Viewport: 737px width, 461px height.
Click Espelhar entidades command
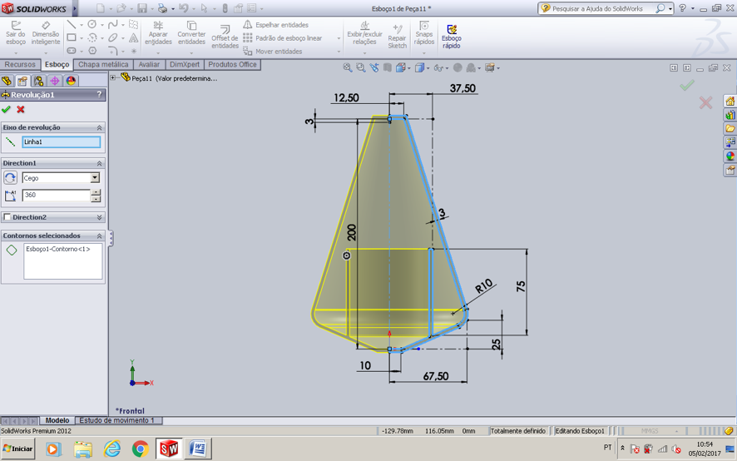[x=276, y=25]
